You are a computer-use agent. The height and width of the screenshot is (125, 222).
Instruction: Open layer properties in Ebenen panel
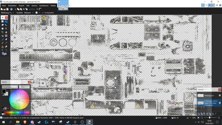pos(215,114)
